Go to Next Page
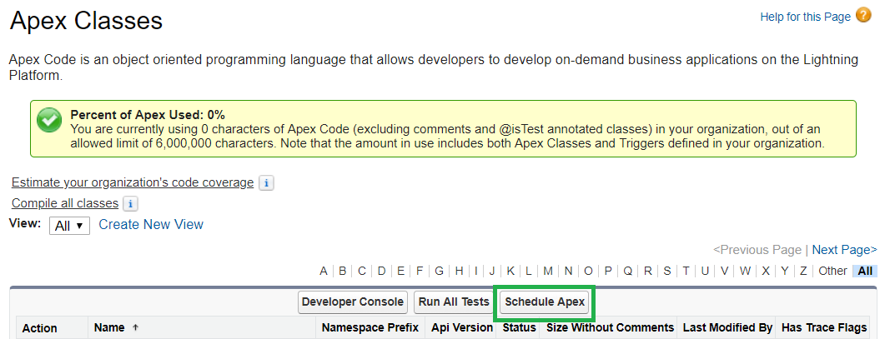The height and width of the screenshot is (339, 885). pos(844,250)
